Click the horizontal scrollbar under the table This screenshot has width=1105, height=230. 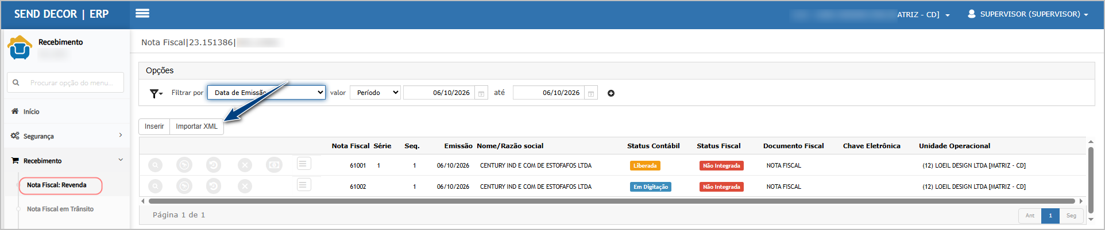click(x=612, y=201)
